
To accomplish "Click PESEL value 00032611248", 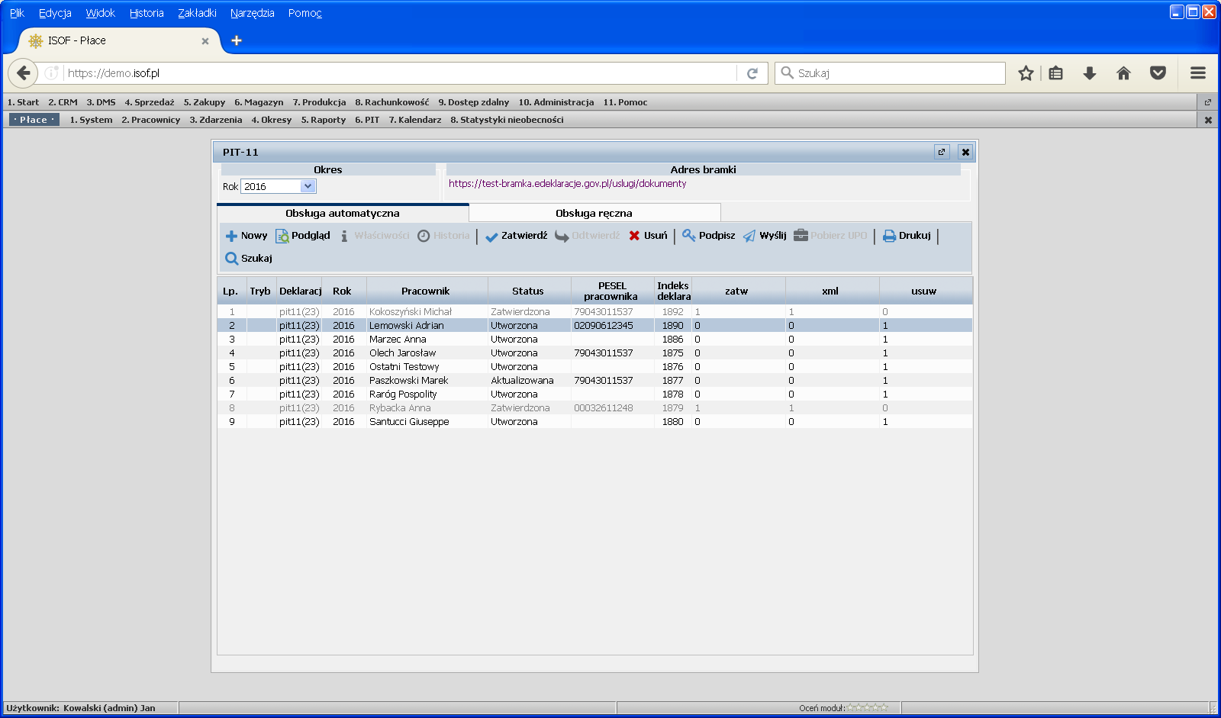I will [x=604, y=408].
